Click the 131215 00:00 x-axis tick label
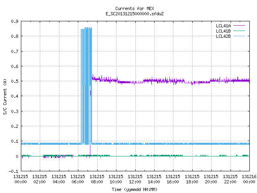This screenshot has width=257, height=193. [x=20, y=179]
